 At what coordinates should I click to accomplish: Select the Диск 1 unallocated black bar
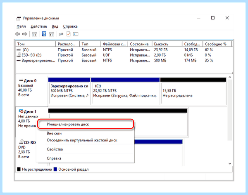coord(118,110)
